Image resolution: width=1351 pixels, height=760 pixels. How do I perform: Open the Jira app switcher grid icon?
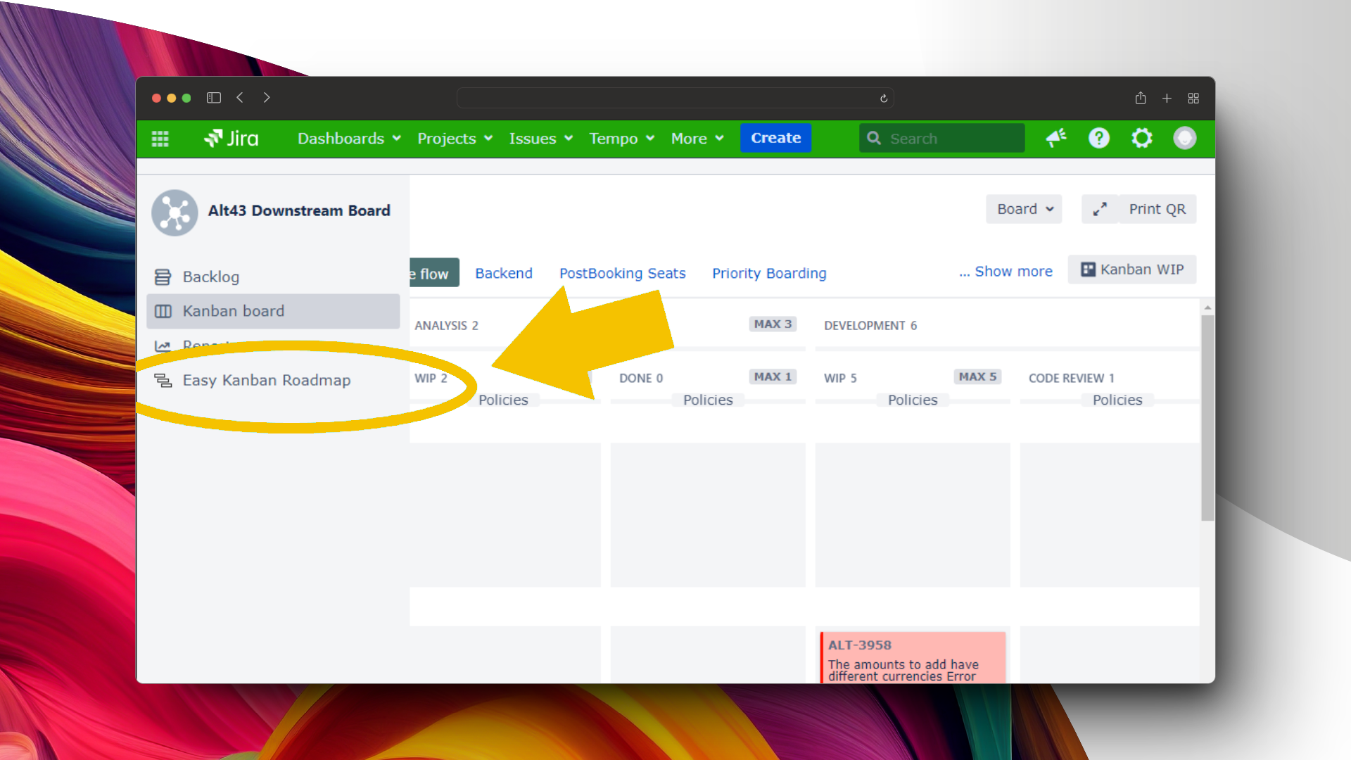[160, 139]
